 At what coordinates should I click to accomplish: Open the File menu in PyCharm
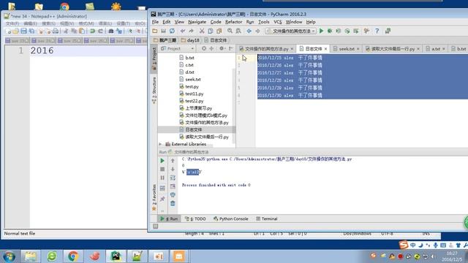coord(155,22)
